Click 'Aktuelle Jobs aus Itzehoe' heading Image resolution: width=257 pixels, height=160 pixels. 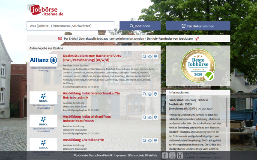(46, 48)
